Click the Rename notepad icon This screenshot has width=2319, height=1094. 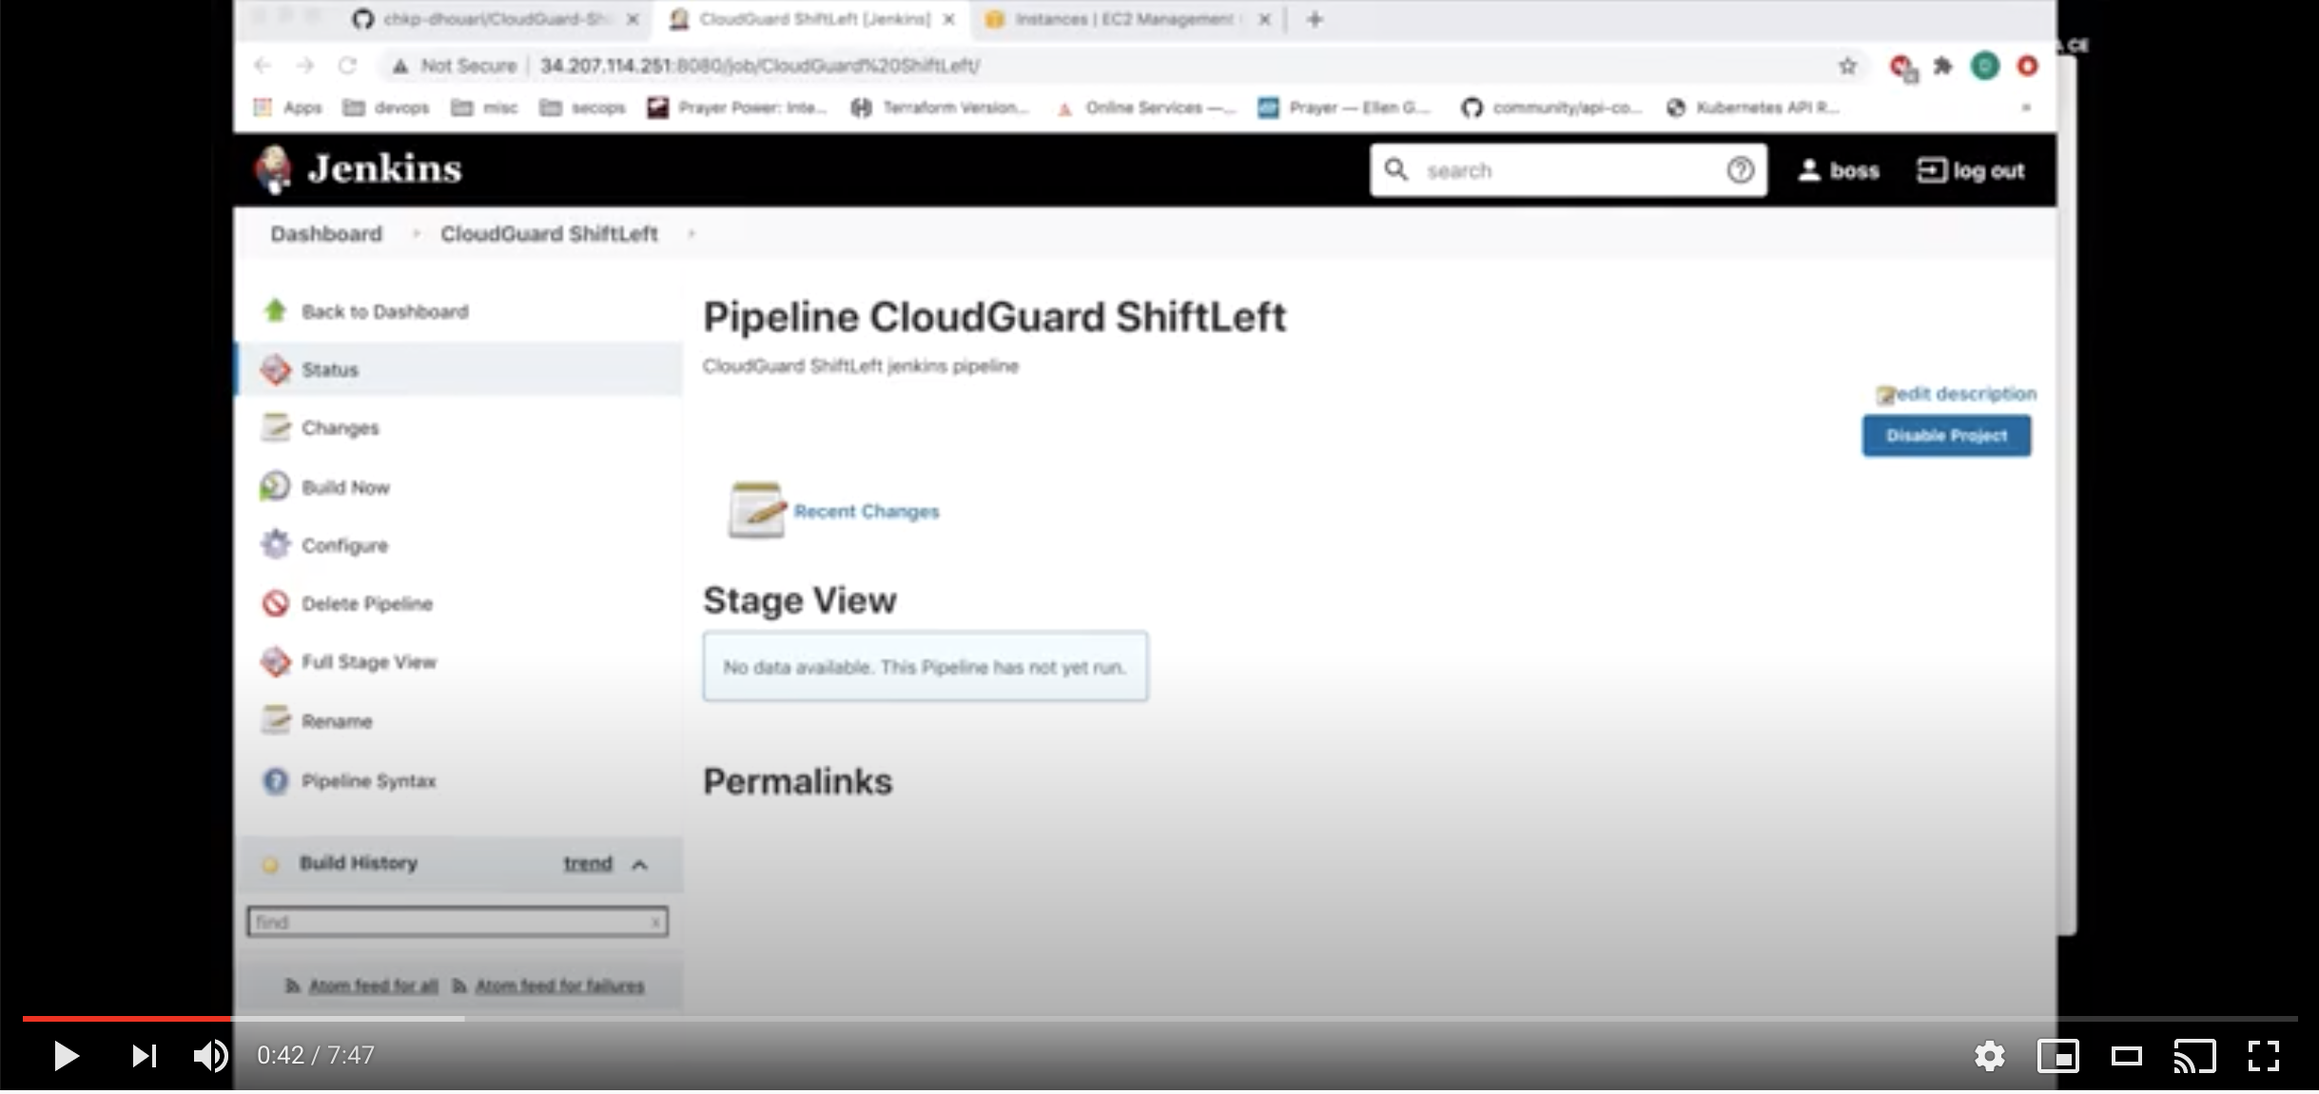[x=275, y=720]
